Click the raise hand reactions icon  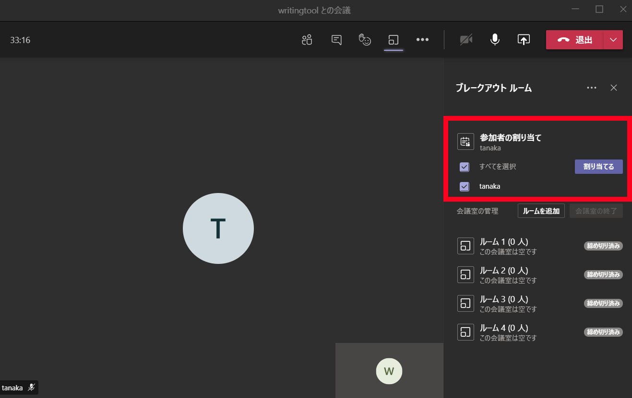(365, 40)
